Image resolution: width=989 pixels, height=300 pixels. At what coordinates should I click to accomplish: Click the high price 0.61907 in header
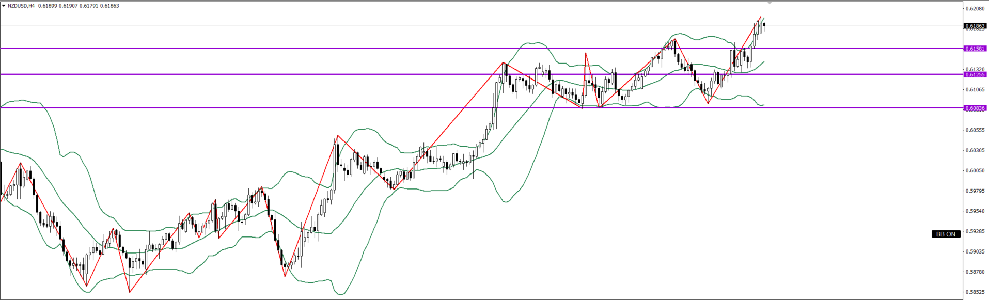coord(69,6)
